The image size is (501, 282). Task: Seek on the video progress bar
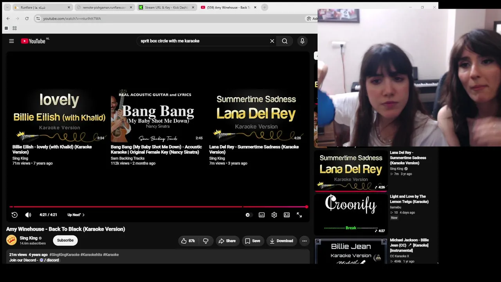coord(158,206)
